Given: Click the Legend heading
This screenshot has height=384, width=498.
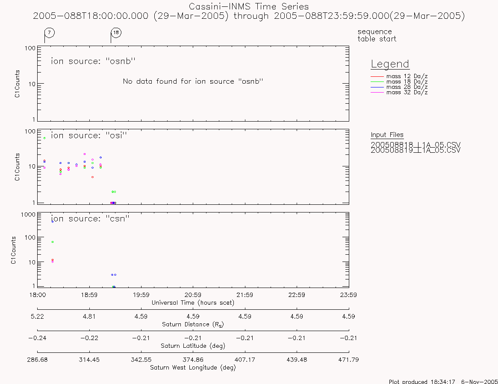Looking at the screenshot, I should 390,64.
